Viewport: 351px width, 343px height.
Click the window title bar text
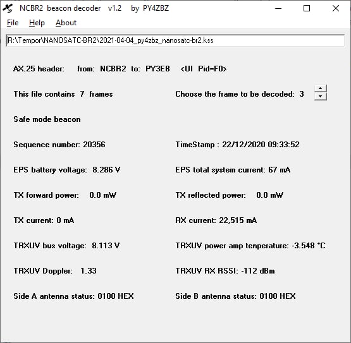tap(94, 8)
